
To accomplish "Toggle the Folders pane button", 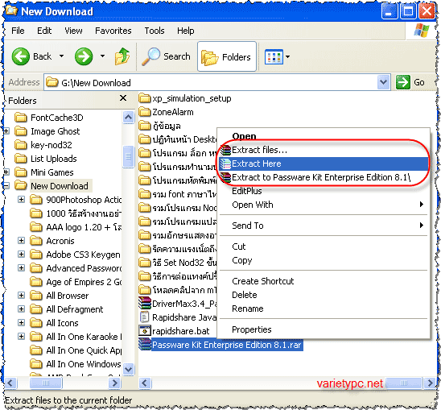I will [x=227, y=56].
